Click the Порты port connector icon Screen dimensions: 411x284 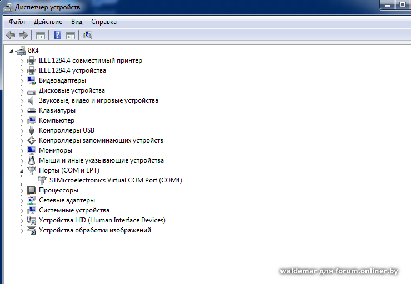pos(32,170)
